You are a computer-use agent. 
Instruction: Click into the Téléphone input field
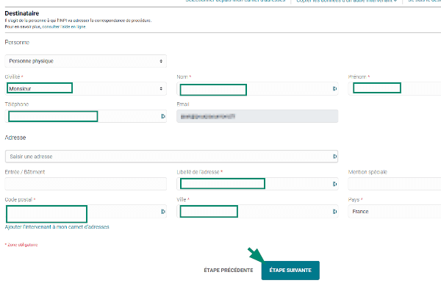click(85, 116)
